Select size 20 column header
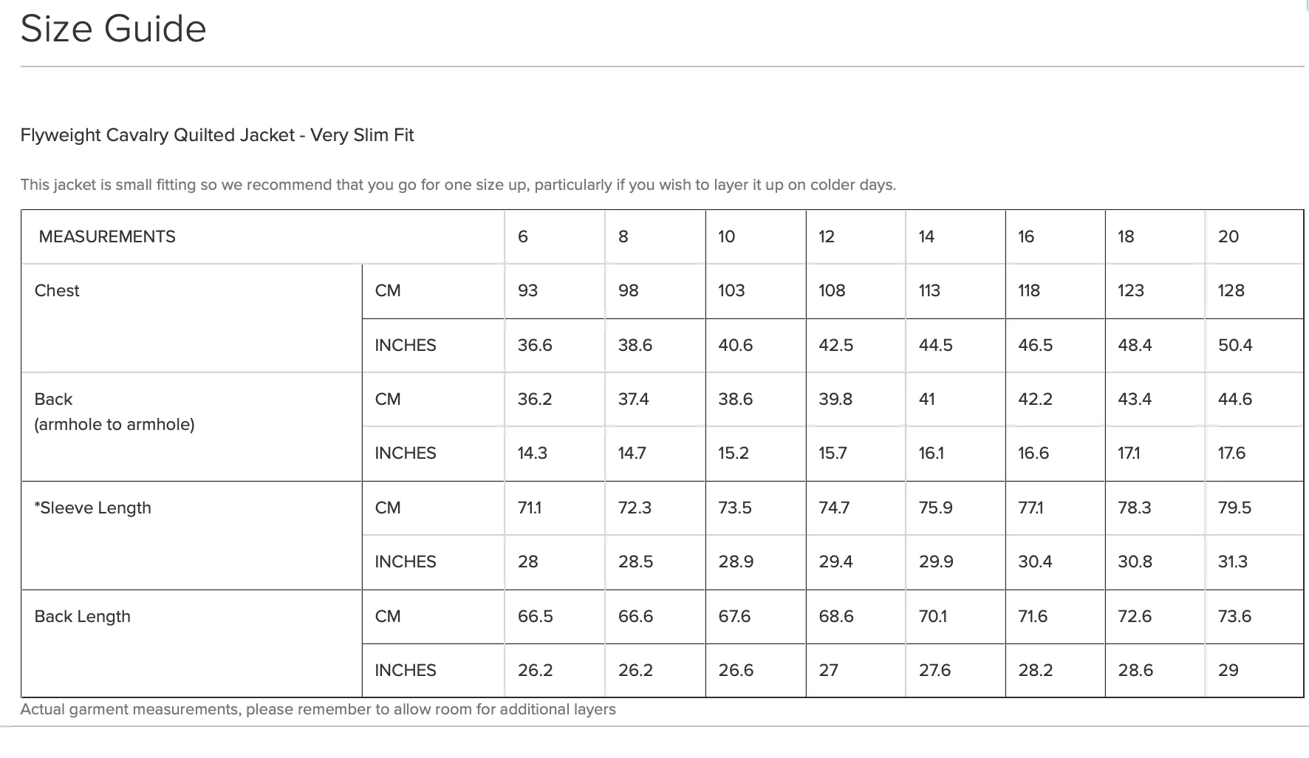The height and width of the screenshot is (758, 1309). pos(1228,236)
